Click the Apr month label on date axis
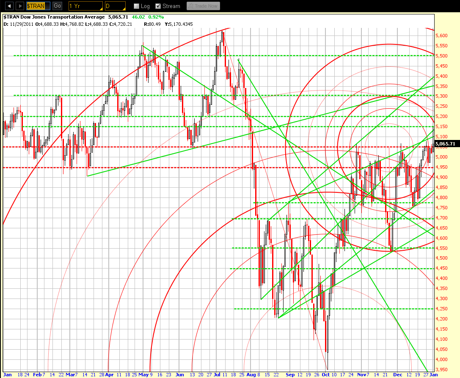The height and width of the screenshot is (378, 460). 109,375
